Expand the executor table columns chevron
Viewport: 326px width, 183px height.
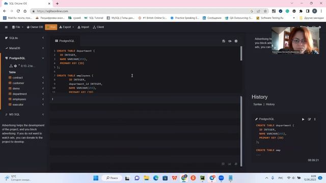[x=43, y=105]
